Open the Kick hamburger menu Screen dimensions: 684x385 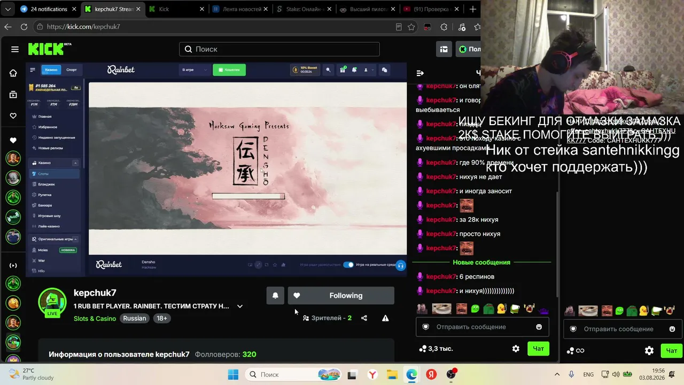pos(15,49)
